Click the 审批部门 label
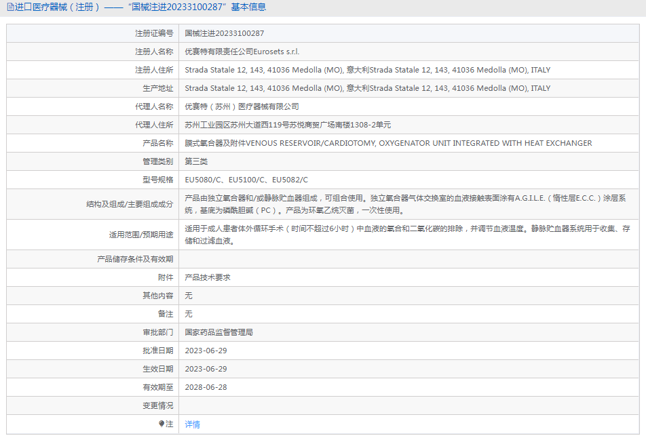Image resolution: width=646 pixels, height=438 pixels. click(158, 332)
